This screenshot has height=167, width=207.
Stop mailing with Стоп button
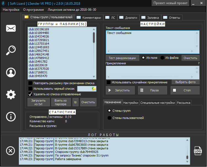[185, 90]
